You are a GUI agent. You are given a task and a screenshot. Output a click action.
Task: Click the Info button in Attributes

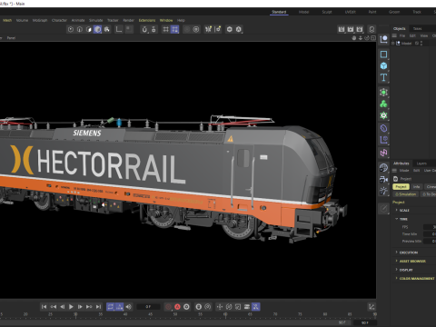coord(417,187)
